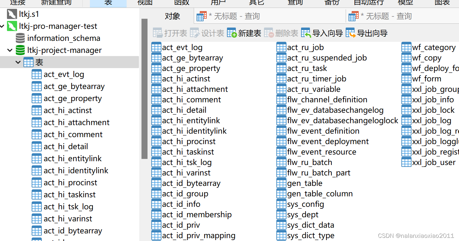The image size is (459, 241).
Task: Select act_ru_suspended_job table
Action: pos(327,58)
